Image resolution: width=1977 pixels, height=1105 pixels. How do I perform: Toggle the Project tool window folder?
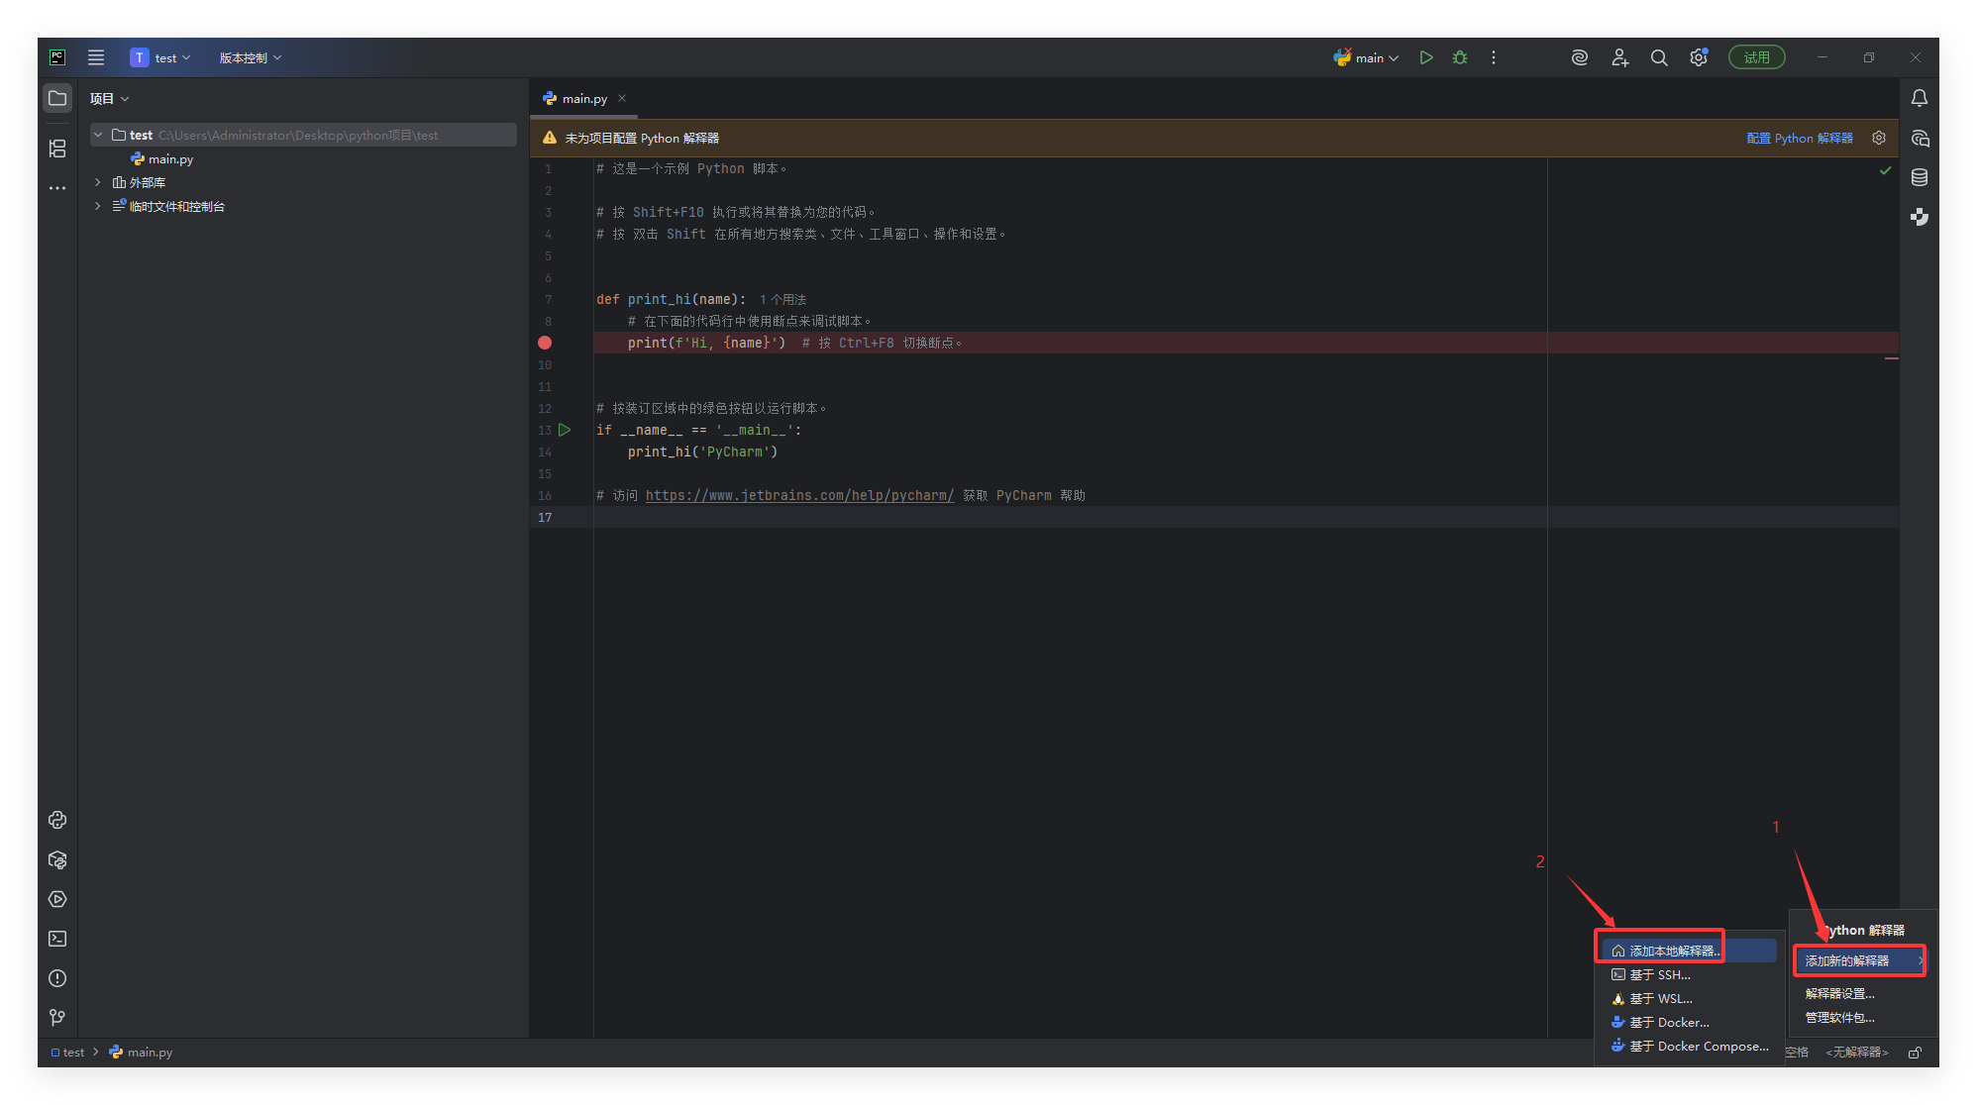click(x=57, y=98)
